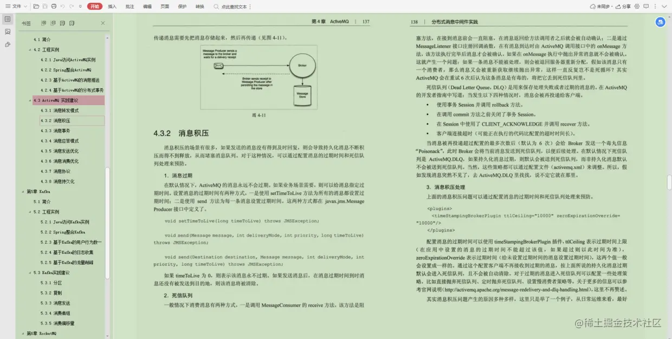Open annotations panel sidebar icon
Screen dimensions: 672x339
click(x=7, y=44)
